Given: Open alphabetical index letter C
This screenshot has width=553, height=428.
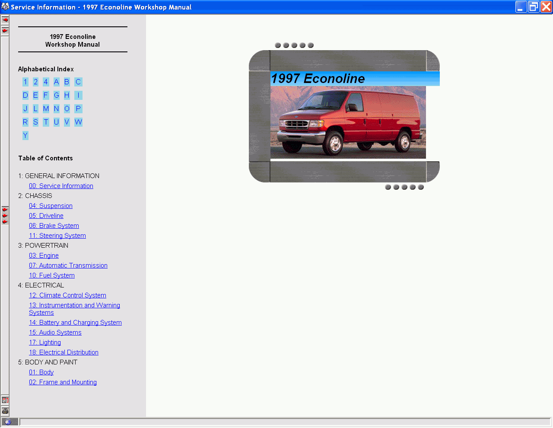Looking at the screenshot, I should (x=78, y=82).
